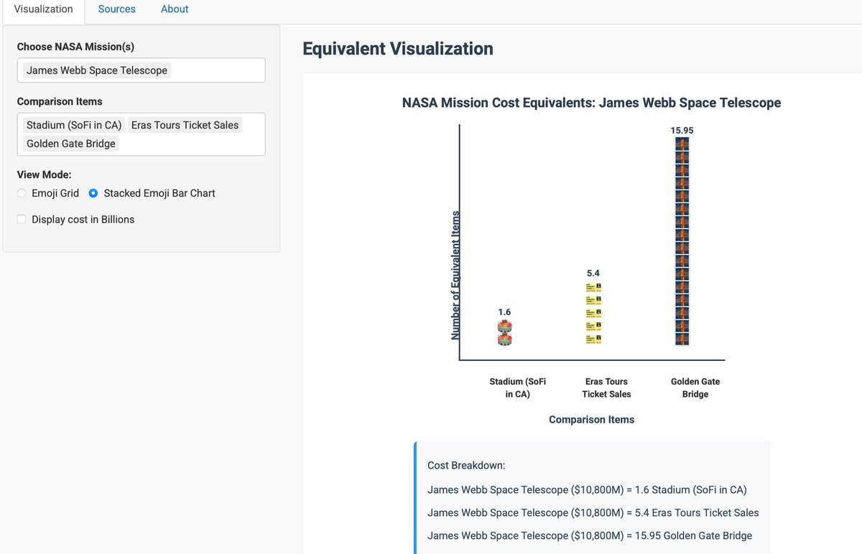Click the breakdown line for 5.4 Eras Tours
Viewport: 862px width, 554px height.
593,512
